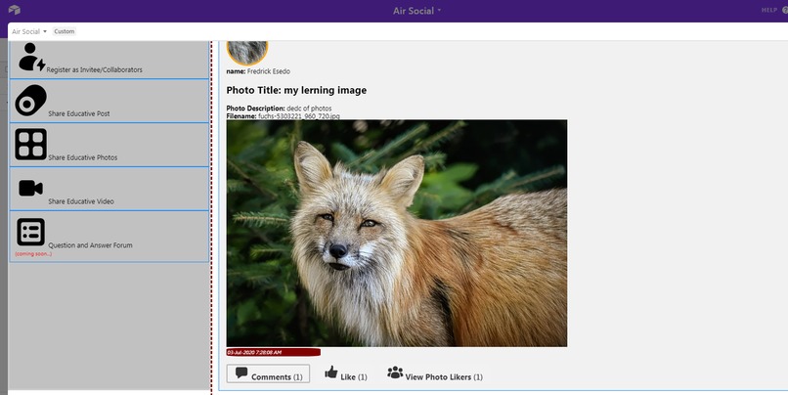The width and height of the screenshot is (788, 395).
Task: Click the Share Educative Photos grid icon
Action: 30,145
